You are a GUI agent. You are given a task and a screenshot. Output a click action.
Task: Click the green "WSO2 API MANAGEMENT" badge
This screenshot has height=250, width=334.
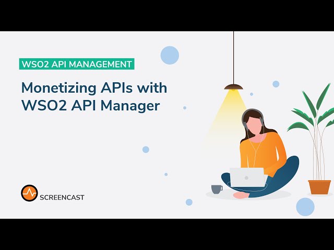click(x=77, y=64)
